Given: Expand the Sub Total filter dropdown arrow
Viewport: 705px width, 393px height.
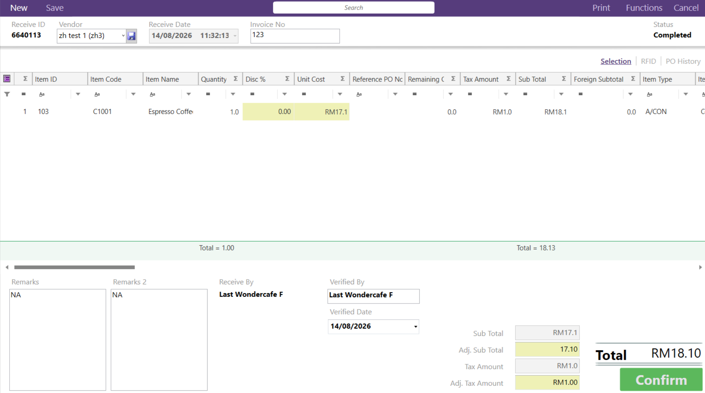Looking at the screenshot, I should pyautogui.click(x=561, y=94).
